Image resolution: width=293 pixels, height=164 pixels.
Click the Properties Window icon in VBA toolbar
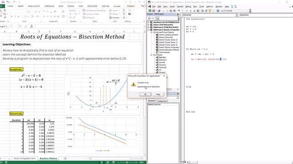point(206,10)
